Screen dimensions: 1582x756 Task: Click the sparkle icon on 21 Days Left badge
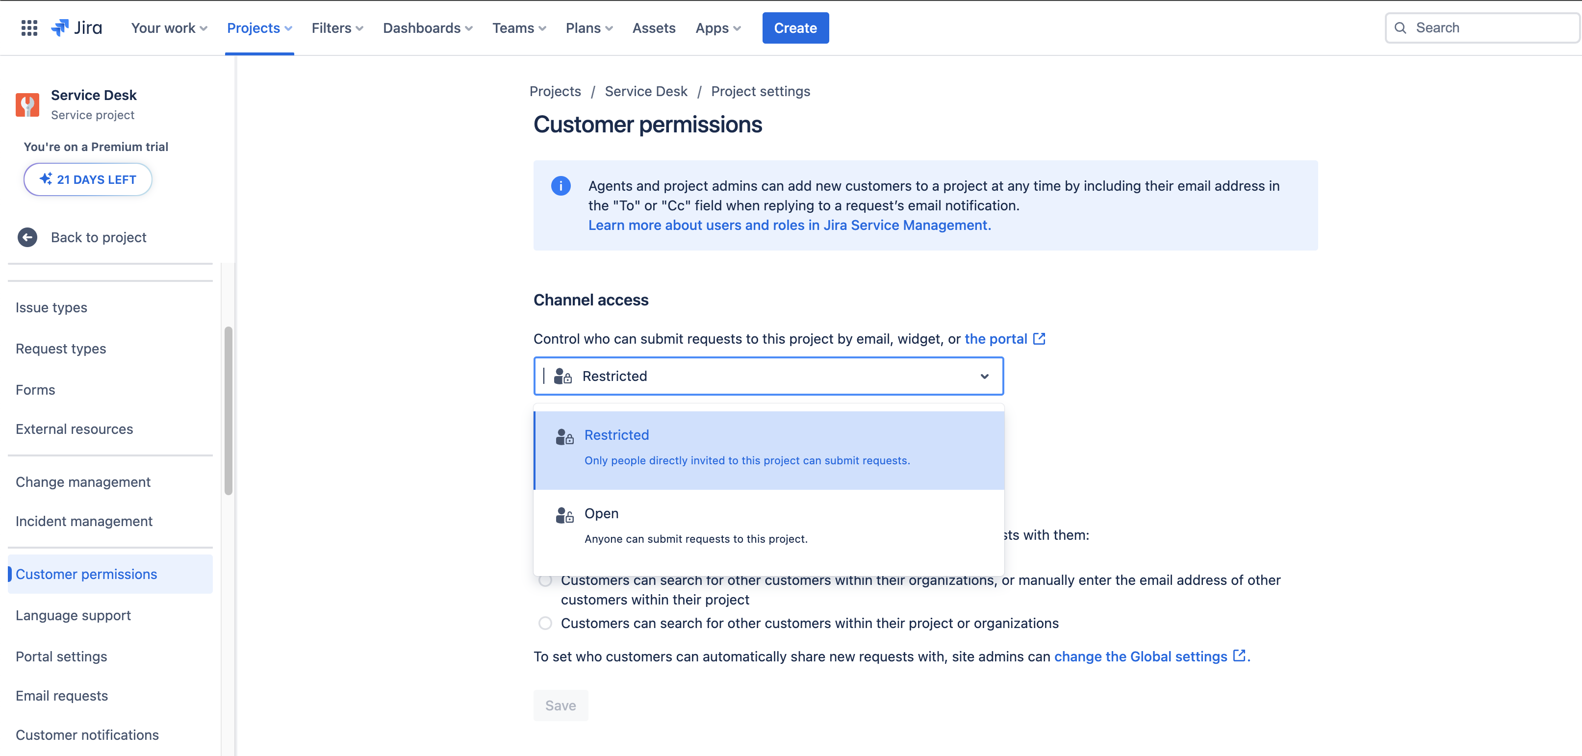(46, 179)
